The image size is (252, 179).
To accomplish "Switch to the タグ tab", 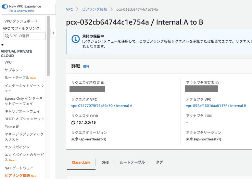I will click(x=159, y=162).
